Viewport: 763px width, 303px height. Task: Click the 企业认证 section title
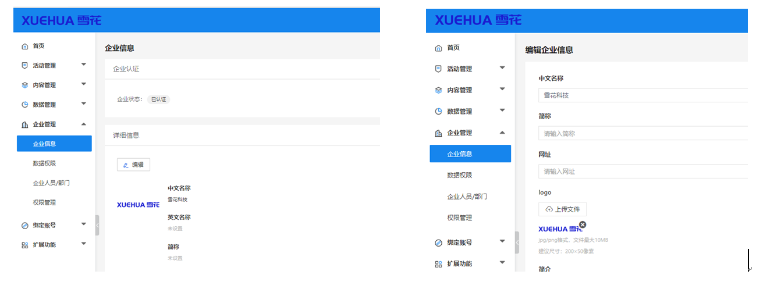click(126, 69)
